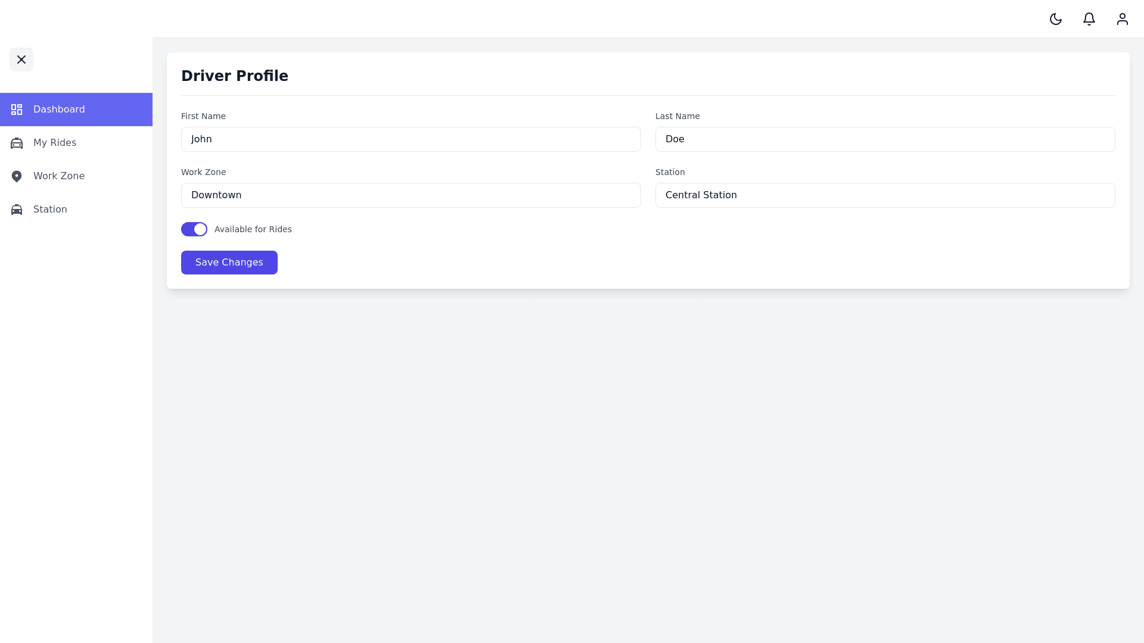Click the Driver Profile heading
Viewport: 1144px width, 643px height.
pos(235,76)
